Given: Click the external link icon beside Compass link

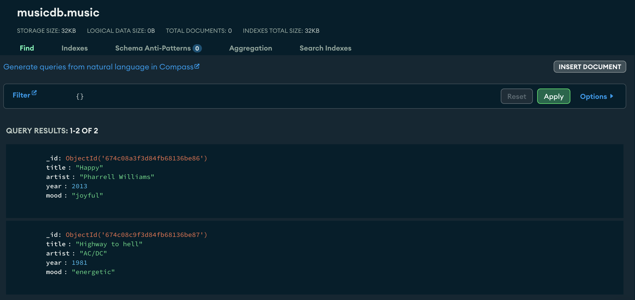Looking at the screenshot, I should (x=197, y=66).
